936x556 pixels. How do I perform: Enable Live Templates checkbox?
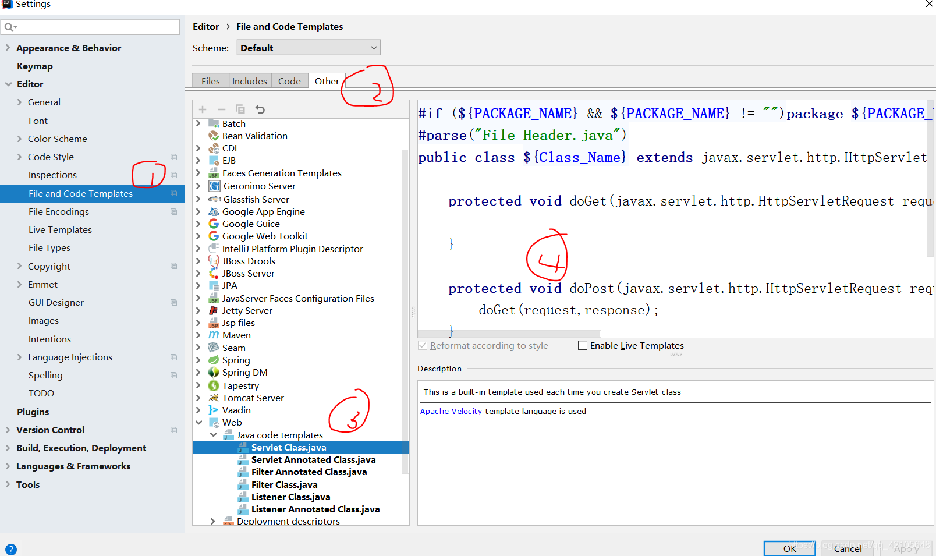coord(583,345)
